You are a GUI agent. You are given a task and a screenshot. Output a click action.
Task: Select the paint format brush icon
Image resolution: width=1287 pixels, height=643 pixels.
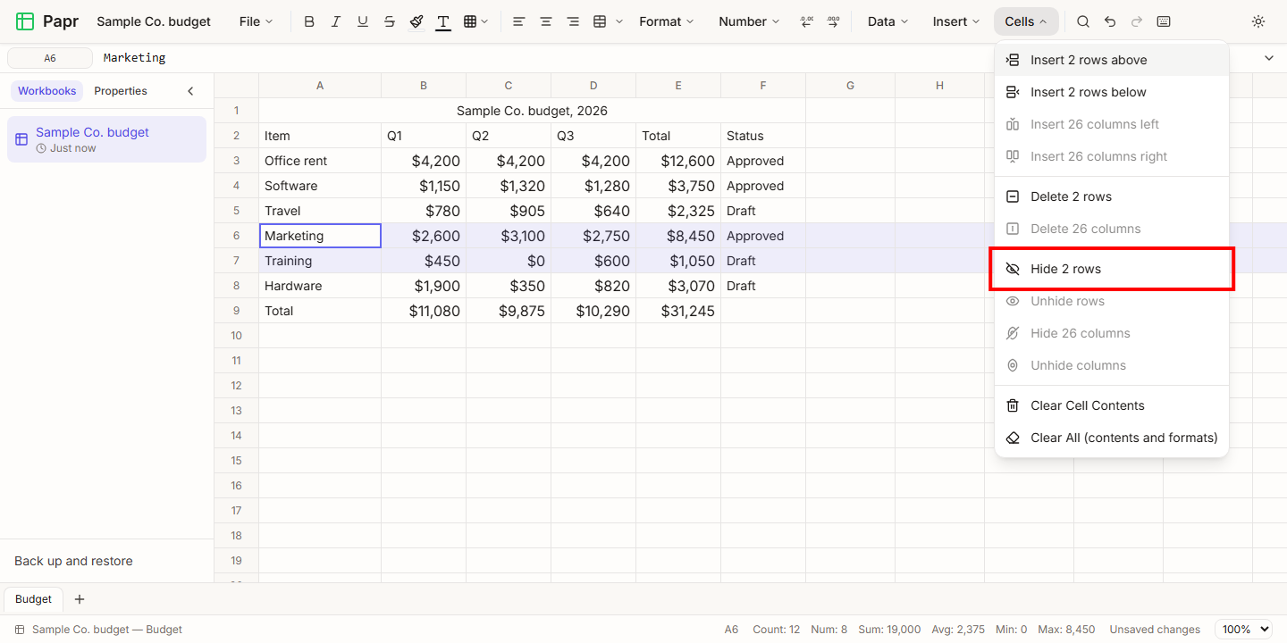pos(416,21)
